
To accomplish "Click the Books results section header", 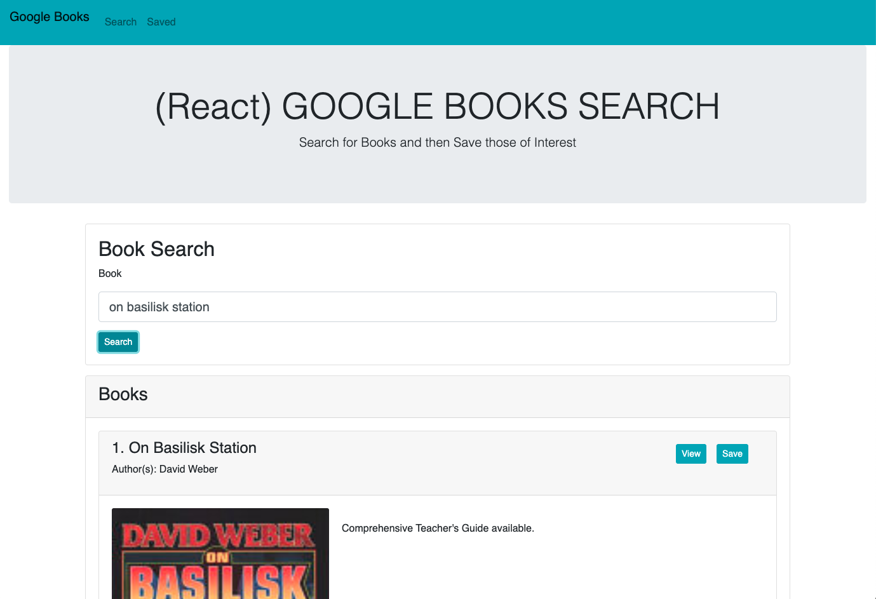I will pos(123,394).
